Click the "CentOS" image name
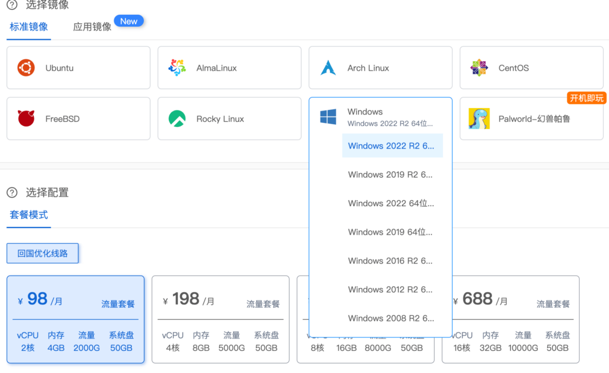Screen dimensions: 609x373 pos(513,68)
